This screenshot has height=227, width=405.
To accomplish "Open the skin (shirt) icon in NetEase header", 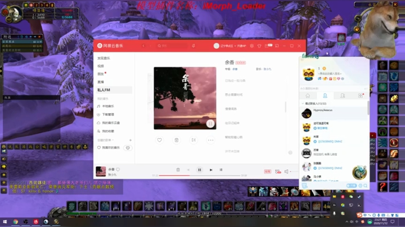I will [259, 46].
